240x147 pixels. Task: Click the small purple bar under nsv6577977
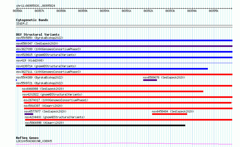pos(29,114)
